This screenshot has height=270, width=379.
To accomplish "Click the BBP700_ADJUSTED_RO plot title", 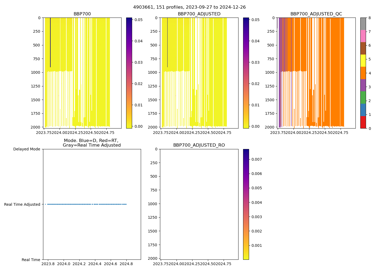I will pos(199,145).
